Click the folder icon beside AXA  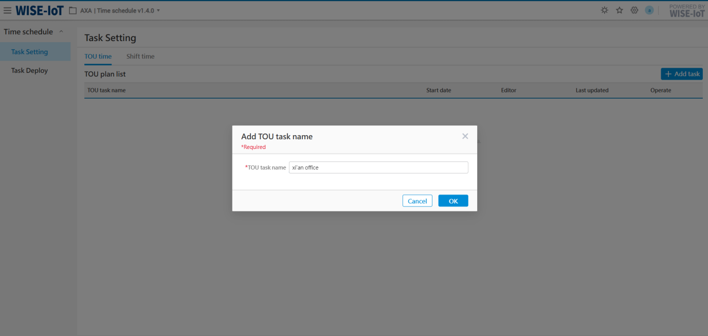coord(73,10)
